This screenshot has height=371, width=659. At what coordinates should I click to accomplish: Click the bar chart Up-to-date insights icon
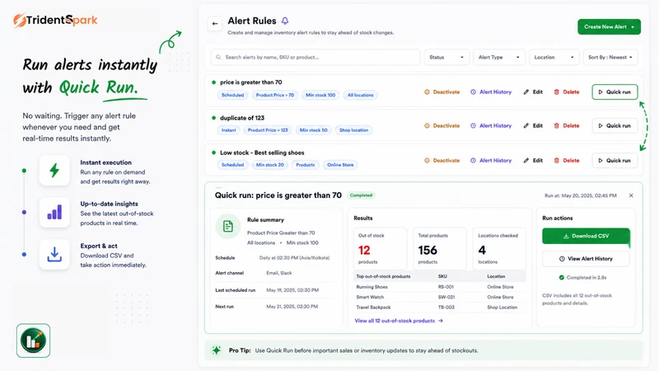(54, 212)
